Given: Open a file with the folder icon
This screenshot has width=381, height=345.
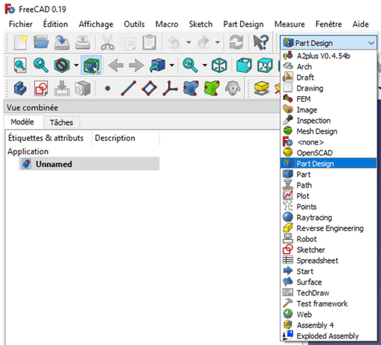Looking at the screenshot, I should (41, 42).
